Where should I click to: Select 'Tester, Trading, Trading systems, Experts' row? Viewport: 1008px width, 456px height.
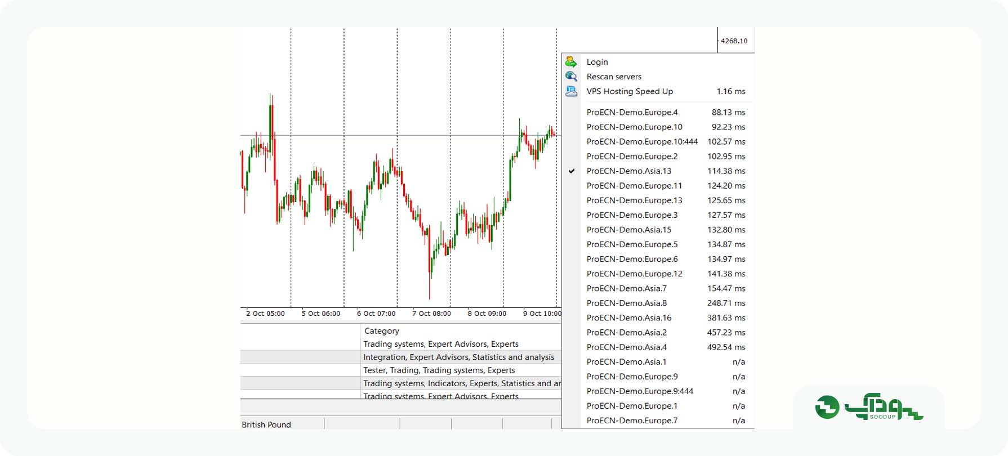tap(439, 370)
